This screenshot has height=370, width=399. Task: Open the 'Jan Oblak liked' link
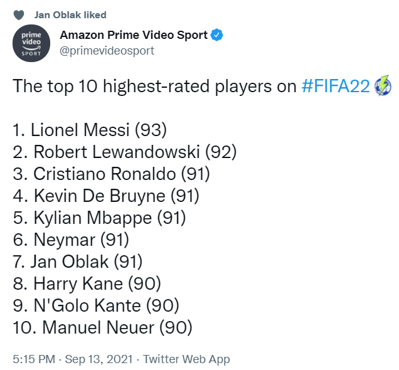pyautogui.click(x=70, y=15)
